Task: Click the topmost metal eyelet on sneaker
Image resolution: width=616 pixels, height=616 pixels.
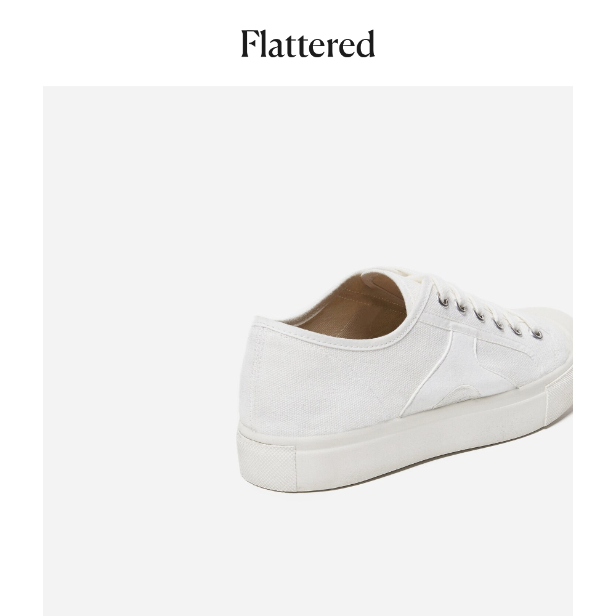Action: [443, 301]
